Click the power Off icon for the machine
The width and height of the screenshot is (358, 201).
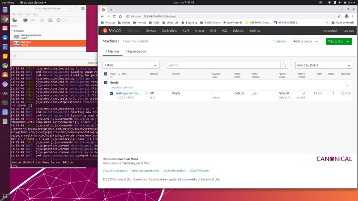coord(147,93)
